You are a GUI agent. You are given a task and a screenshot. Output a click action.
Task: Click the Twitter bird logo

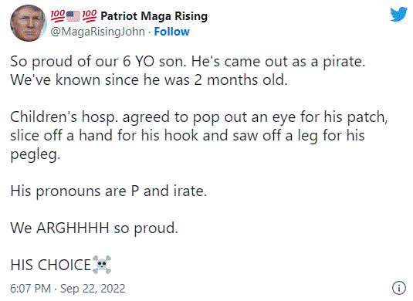click(x=398, y=14)
